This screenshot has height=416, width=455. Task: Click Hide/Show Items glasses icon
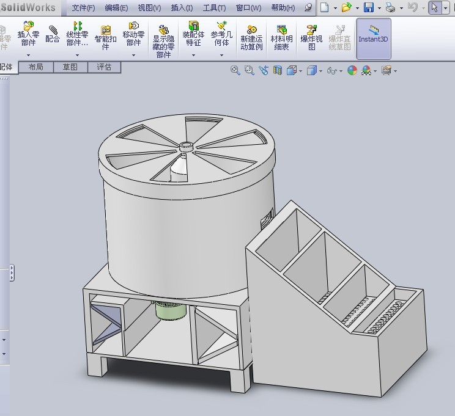pos(331,70)
